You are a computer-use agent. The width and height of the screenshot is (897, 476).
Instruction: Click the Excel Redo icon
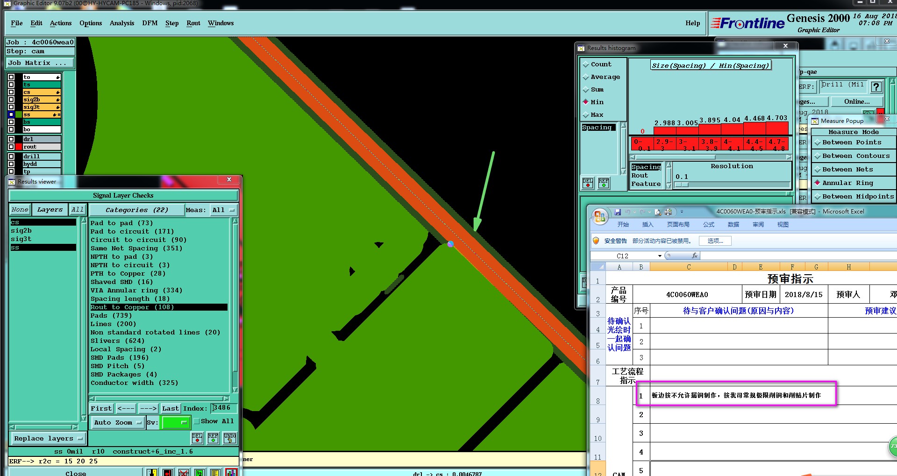click(x=643, y=212)
